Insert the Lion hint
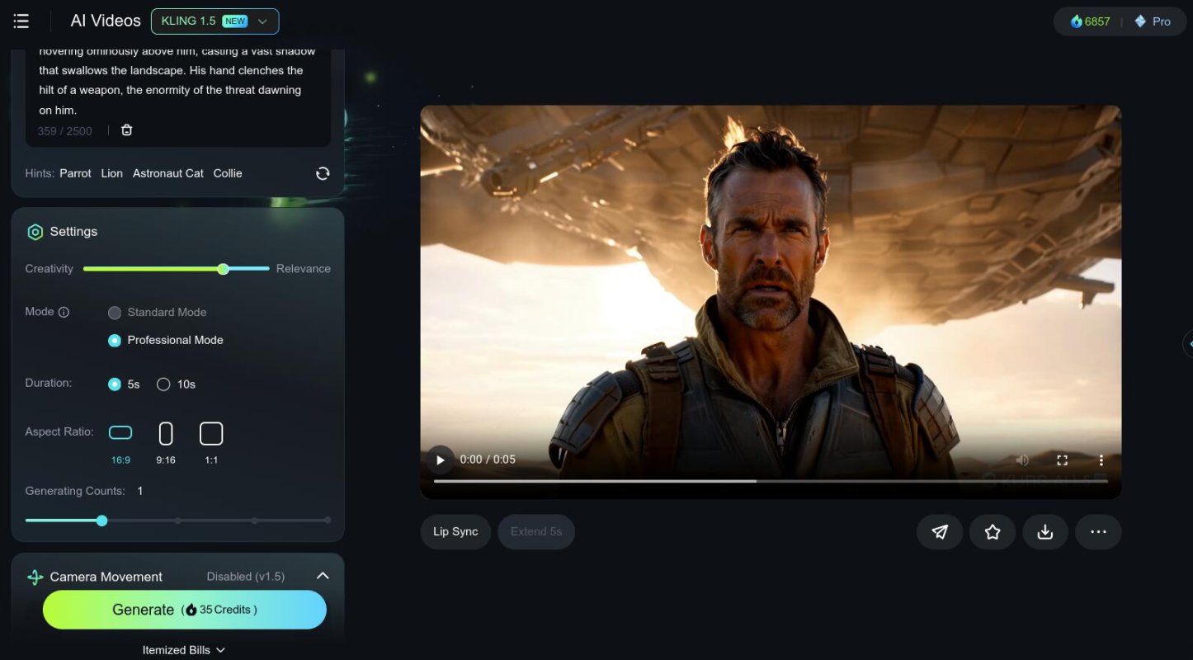Image resolution: width=1193 pixels, height=660 pixels. [x=111, y=173]
